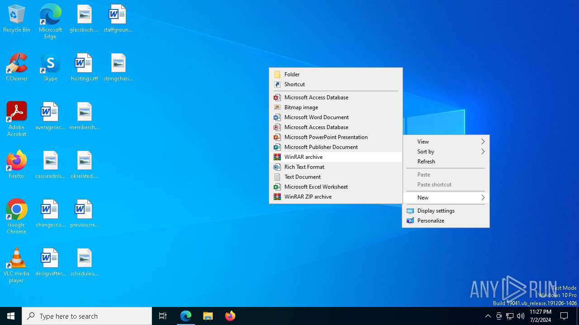The width and height of the screenshot is (579, 325).
Task: Show hidden system tray icons
Action: 488,316
